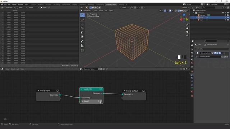The height and width of the screenshot is (129, 230).
Task: Open the Modifier properties wrench tab
Action: 192,75
